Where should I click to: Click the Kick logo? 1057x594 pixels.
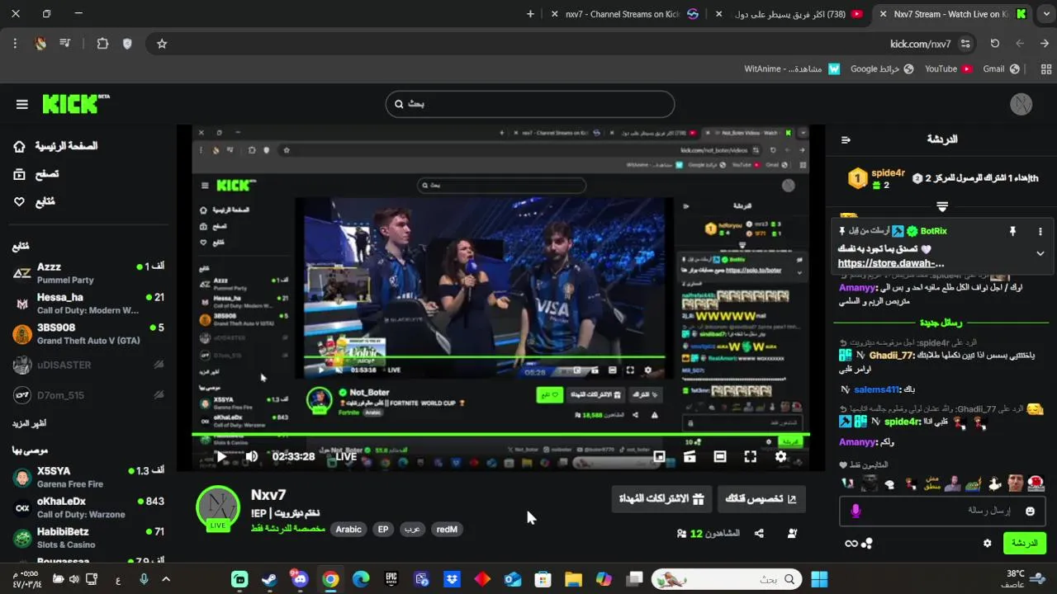[75, 104]
